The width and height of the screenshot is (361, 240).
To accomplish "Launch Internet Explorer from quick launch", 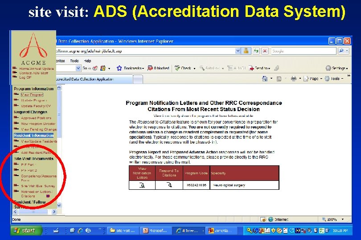I will pos(80,230).
